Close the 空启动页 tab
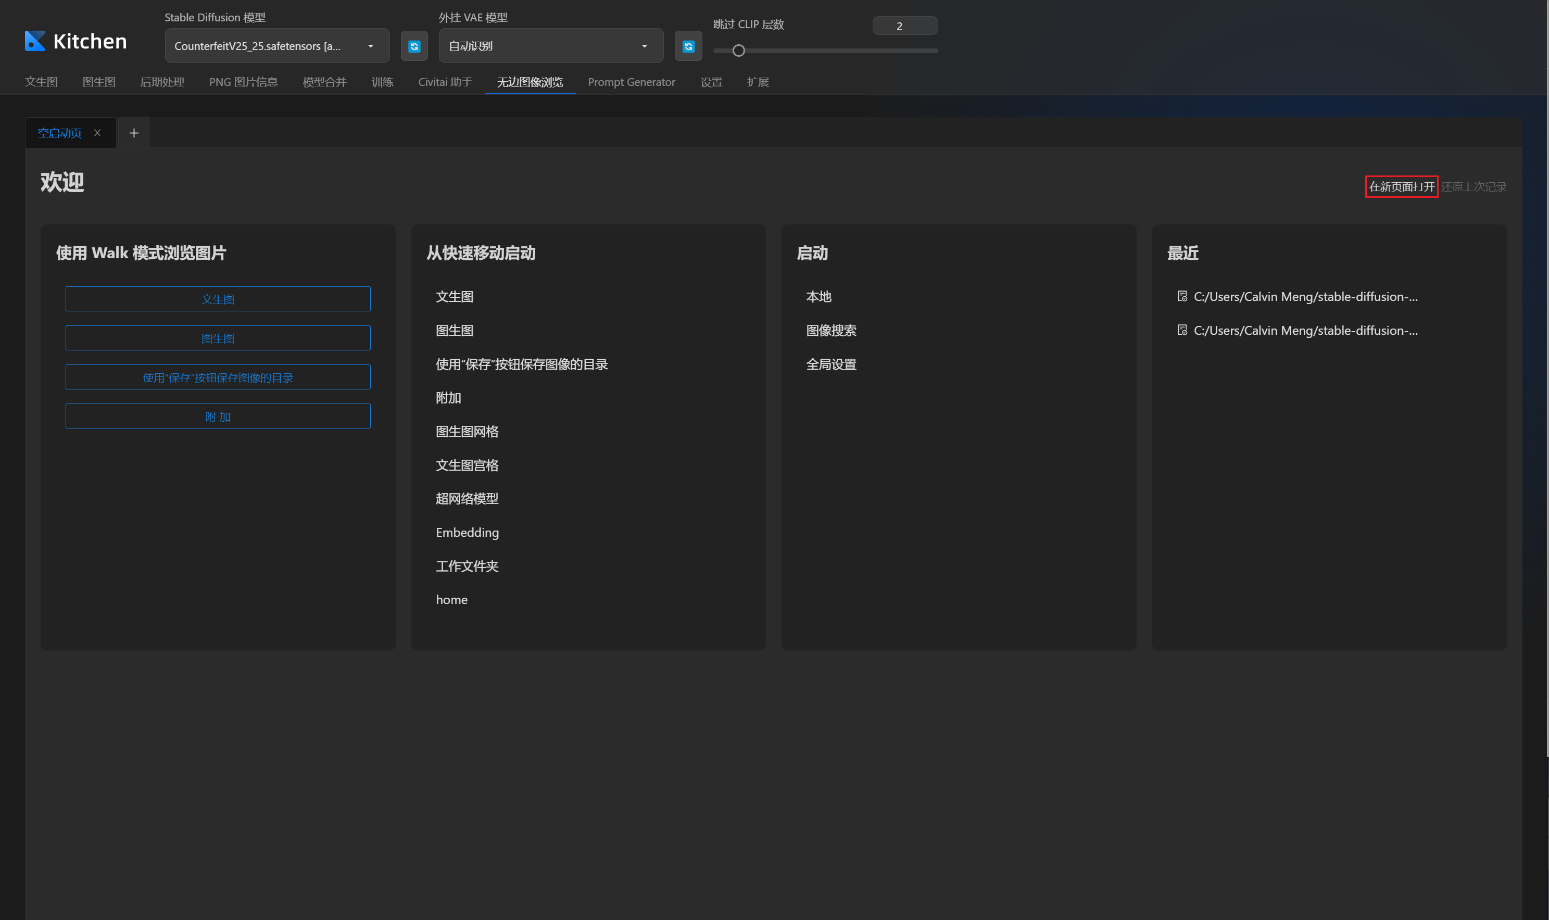 pos(97,133)
